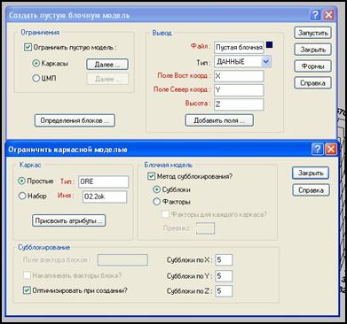
Task: Click the Файл input field
Action: 239,48
